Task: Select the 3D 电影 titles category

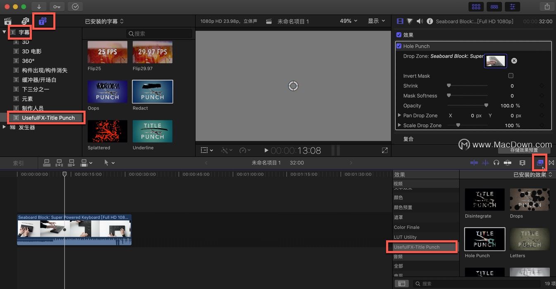Action: click(32, 51)
